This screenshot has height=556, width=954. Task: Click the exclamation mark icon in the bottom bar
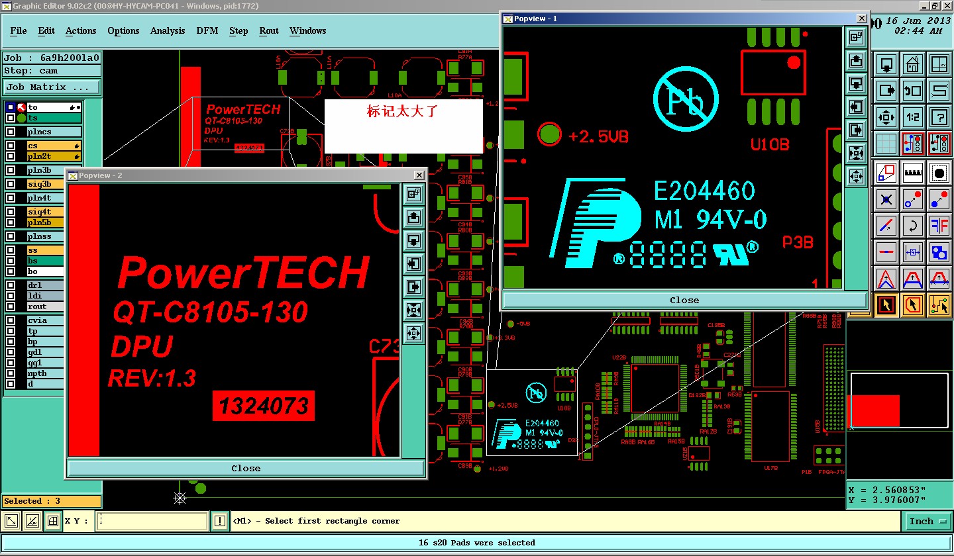point(220,522)
